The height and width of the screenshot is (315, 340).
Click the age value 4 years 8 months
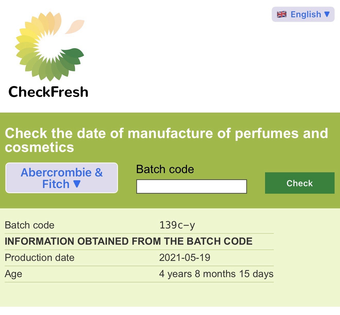coord(216,274)
